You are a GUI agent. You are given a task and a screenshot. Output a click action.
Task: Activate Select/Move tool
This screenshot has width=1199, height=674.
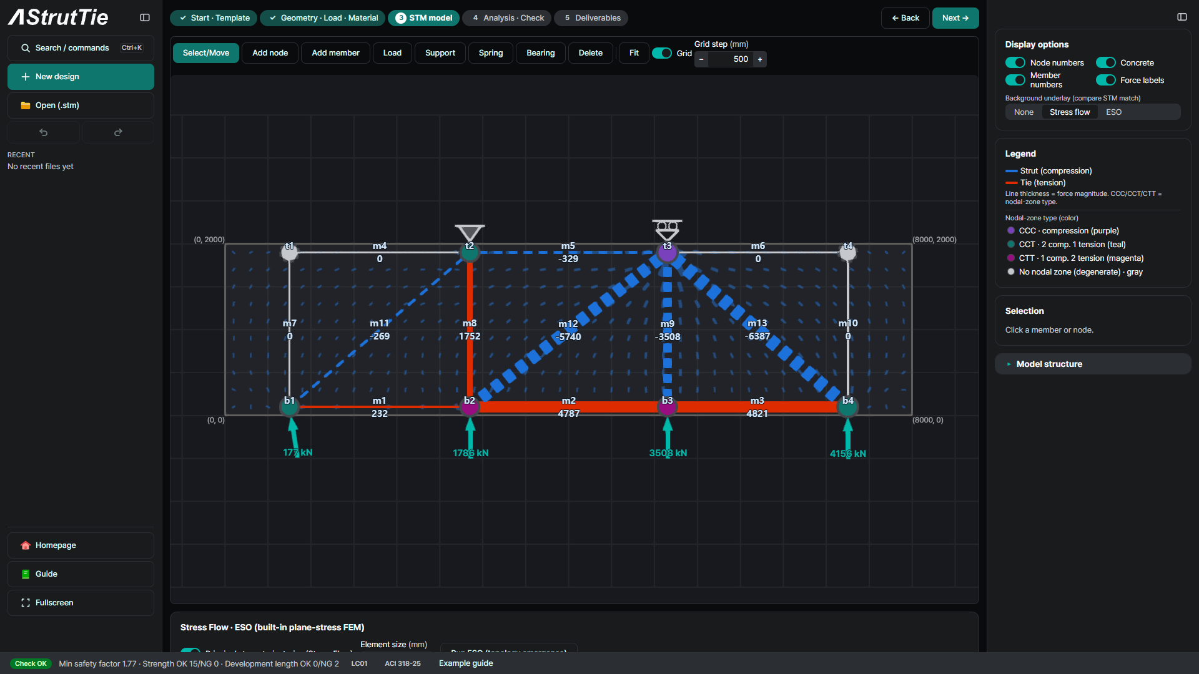point(206,53)
